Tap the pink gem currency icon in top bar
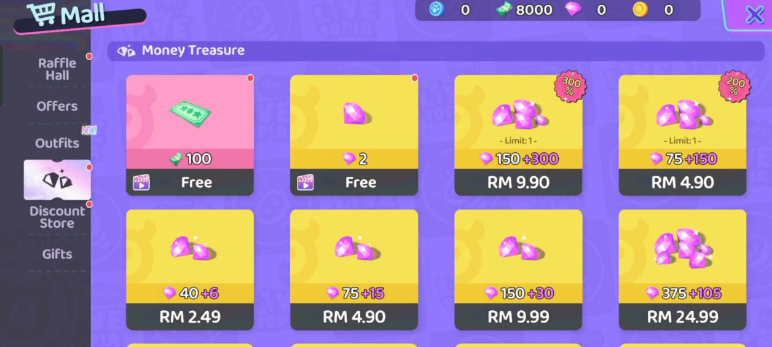 point(573,10)
